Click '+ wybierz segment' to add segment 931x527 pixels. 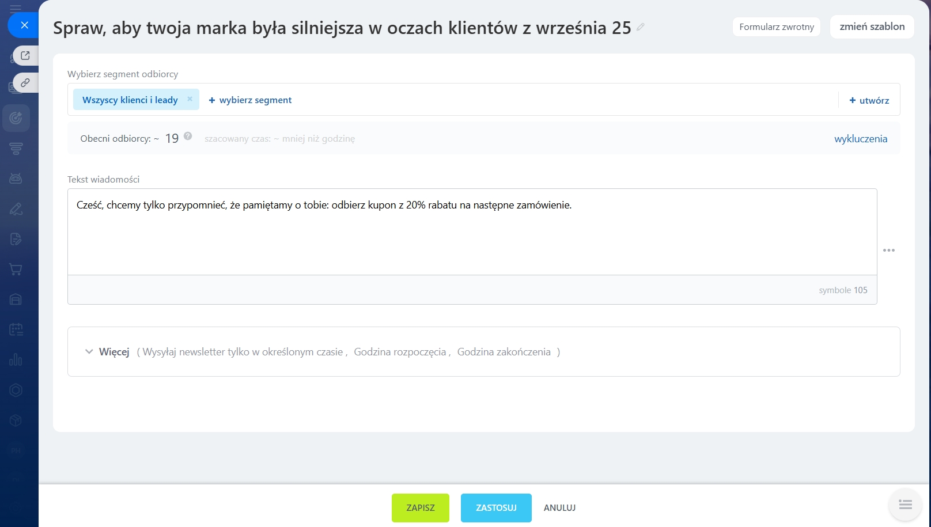251,100
